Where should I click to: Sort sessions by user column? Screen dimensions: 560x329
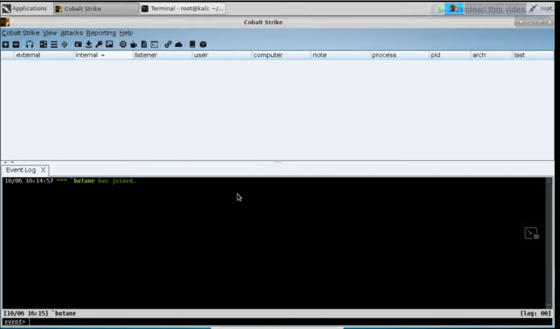point(222,55)
